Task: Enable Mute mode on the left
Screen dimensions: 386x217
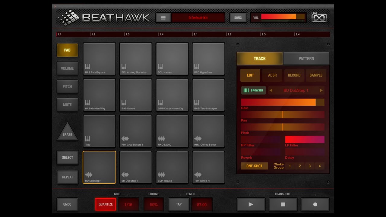Action: pos(68,105)
